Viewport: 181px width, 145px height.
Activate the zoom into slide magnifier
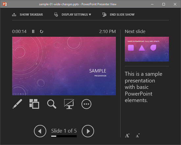pos(52,104)
